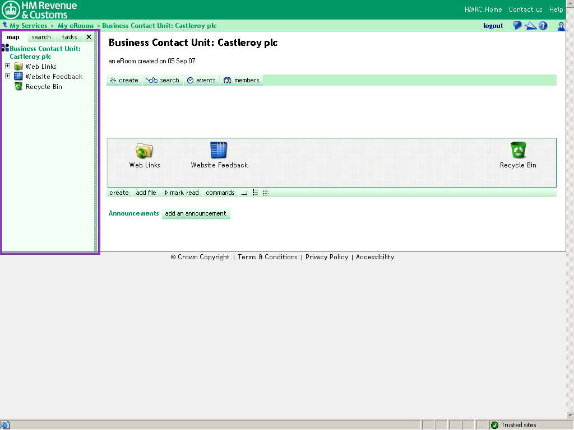Click the paper plane send icon

[x=530, y=25]
